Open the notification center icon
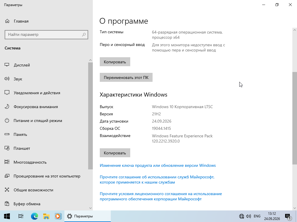 [288, 217]
